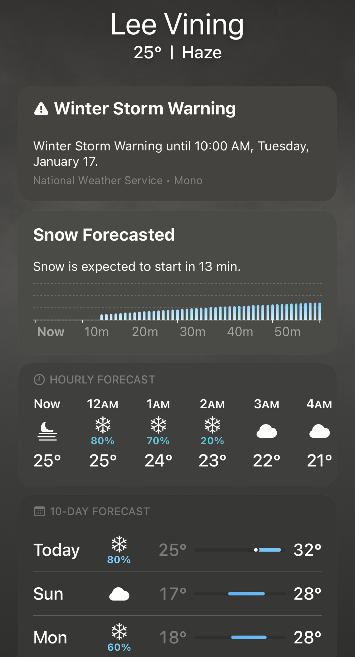Open the Snow Forecasted card heading
The width and height of the screenshot is (355, 657).
[104, 235]
